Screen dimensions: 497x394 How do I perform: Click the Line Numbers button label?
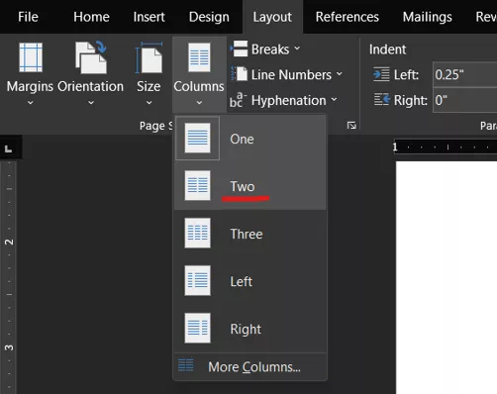(x=291, y=74)
